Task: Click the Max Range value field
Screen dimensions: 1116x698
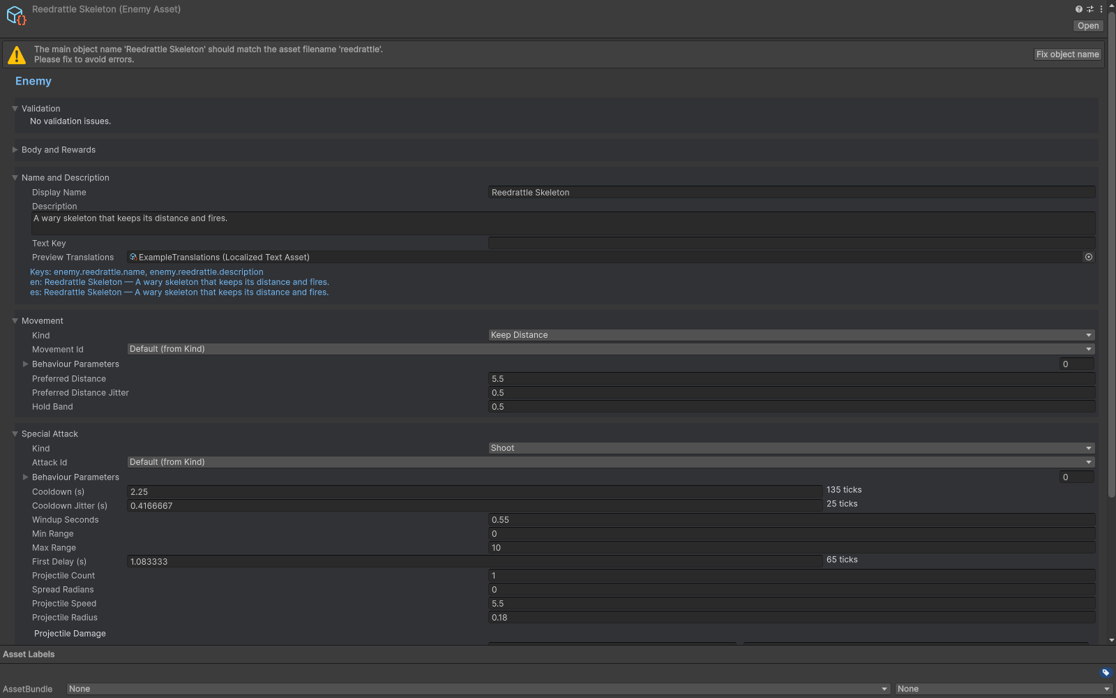Action: point(792,548)
